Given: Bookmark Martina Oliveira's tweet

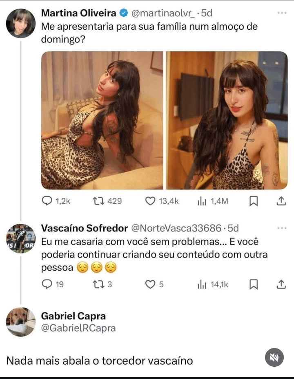Looking at the screenshot, I should (254, 201).
